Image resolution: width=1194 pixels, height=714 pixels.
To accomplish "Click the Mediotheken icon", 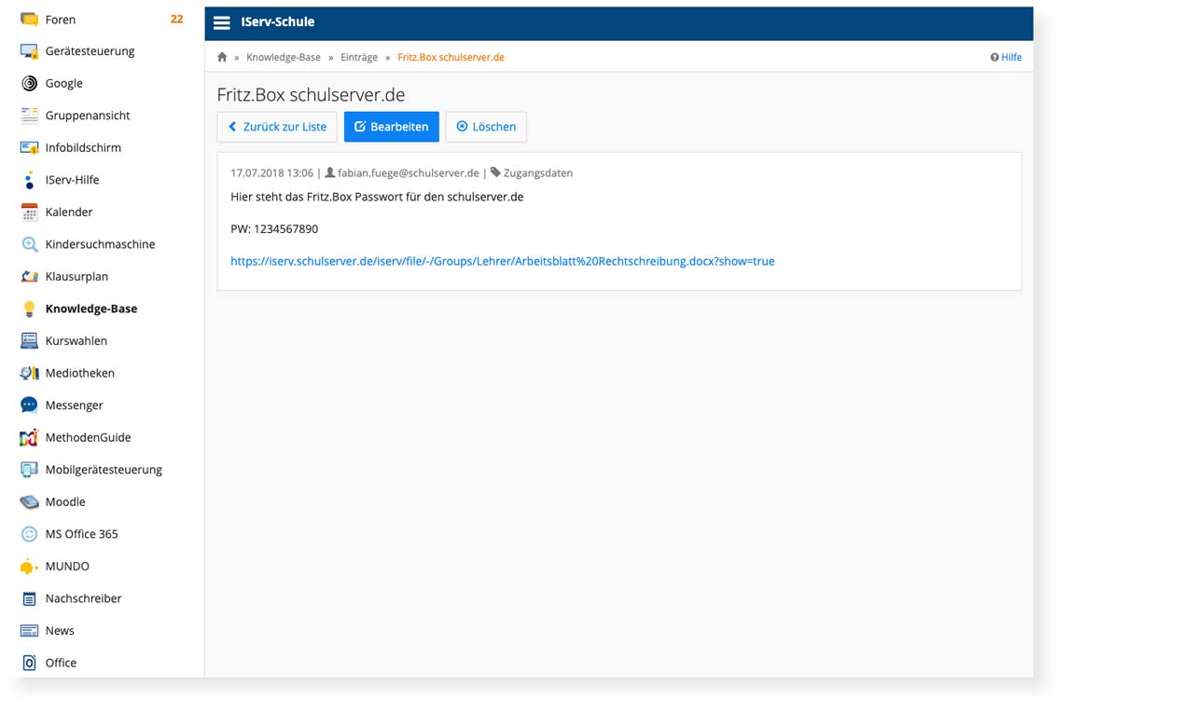I will (29, 373).
